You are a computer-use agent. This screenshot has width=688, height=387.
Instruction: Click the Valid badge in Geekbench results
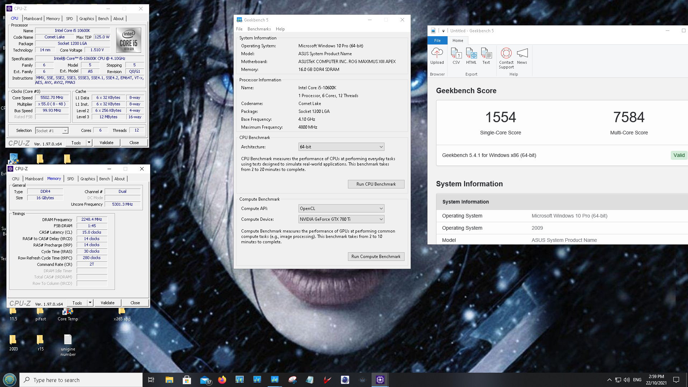pos(679,155)
